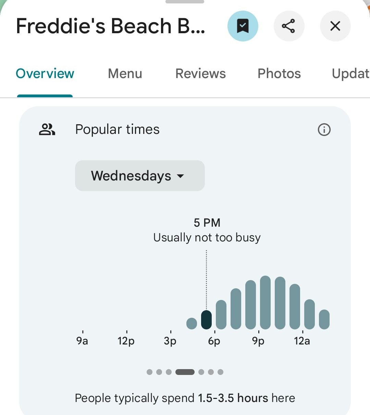Tap the tallest bar at 9 PM
The width and height of the screenshot is (370, 415).
click(265, 302)
